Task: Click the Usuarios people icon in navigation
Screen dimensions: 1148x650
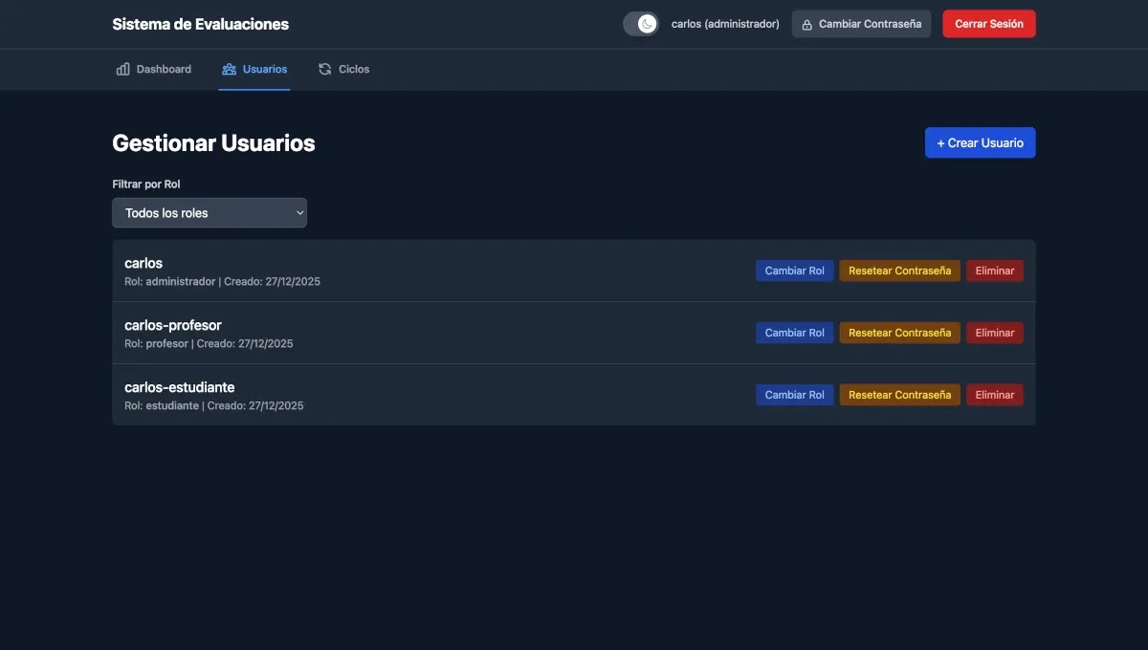Action: click(228, 67)
